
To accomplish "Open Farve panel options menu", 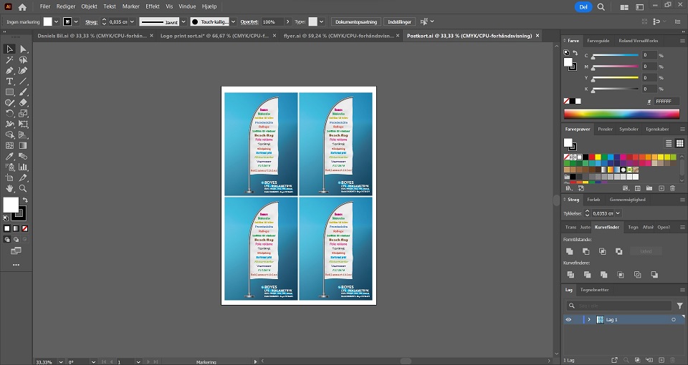I will (x=682, y=41).
